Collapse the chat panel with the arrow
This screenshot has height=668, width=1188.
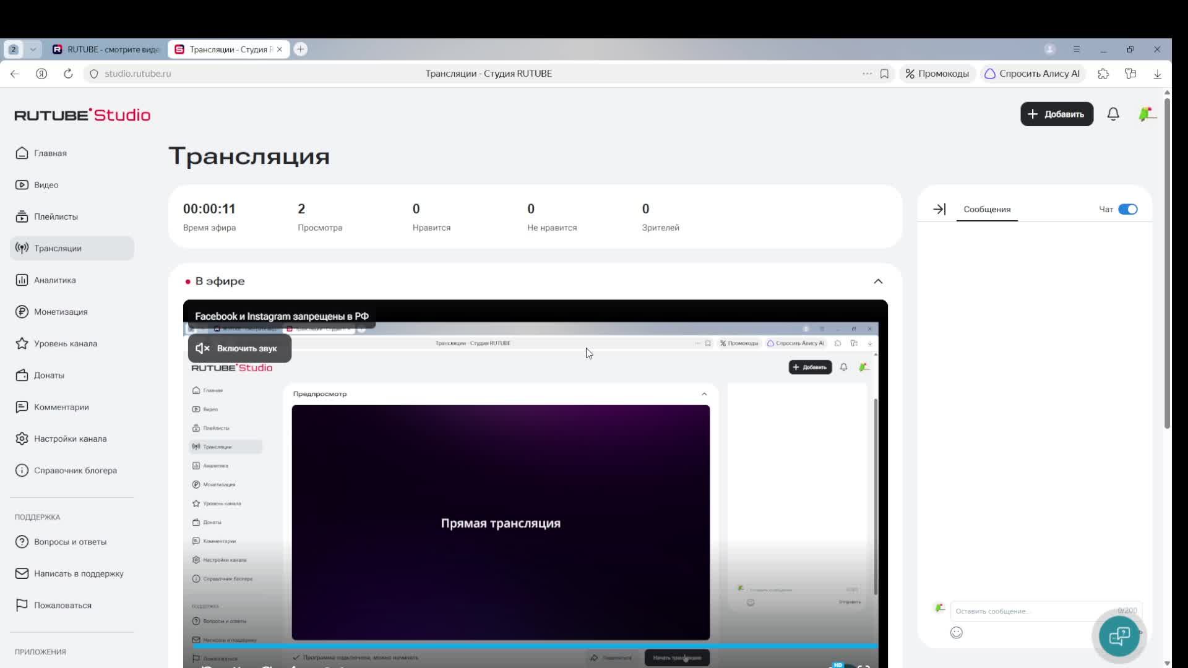(939, 209)
